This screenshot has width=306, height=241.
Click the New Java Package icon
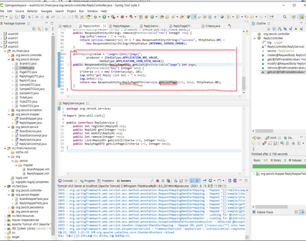click(x=146, y=17)
